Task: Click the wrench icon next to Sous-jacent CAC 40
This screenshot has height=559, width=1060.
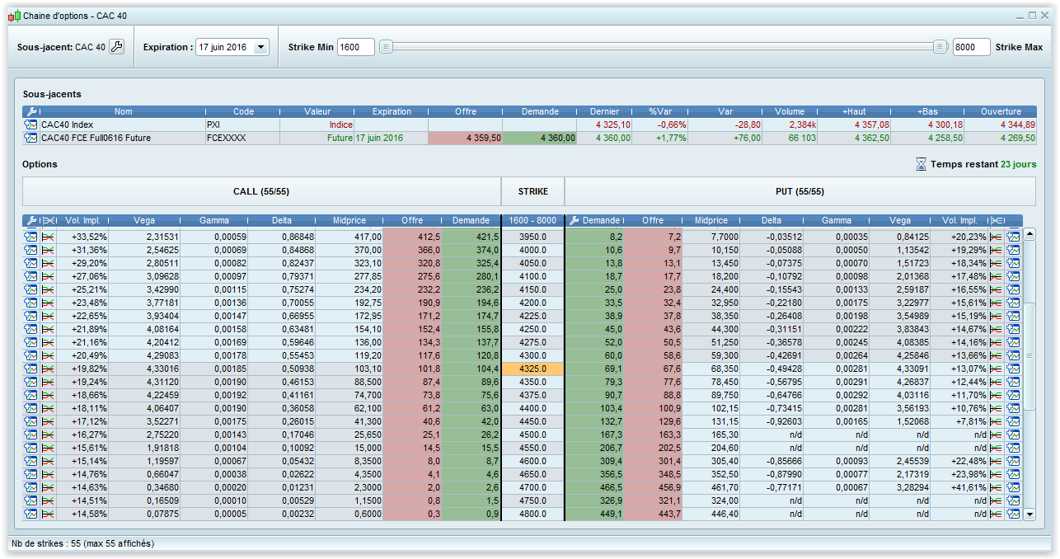Action: tap(117, 47)
